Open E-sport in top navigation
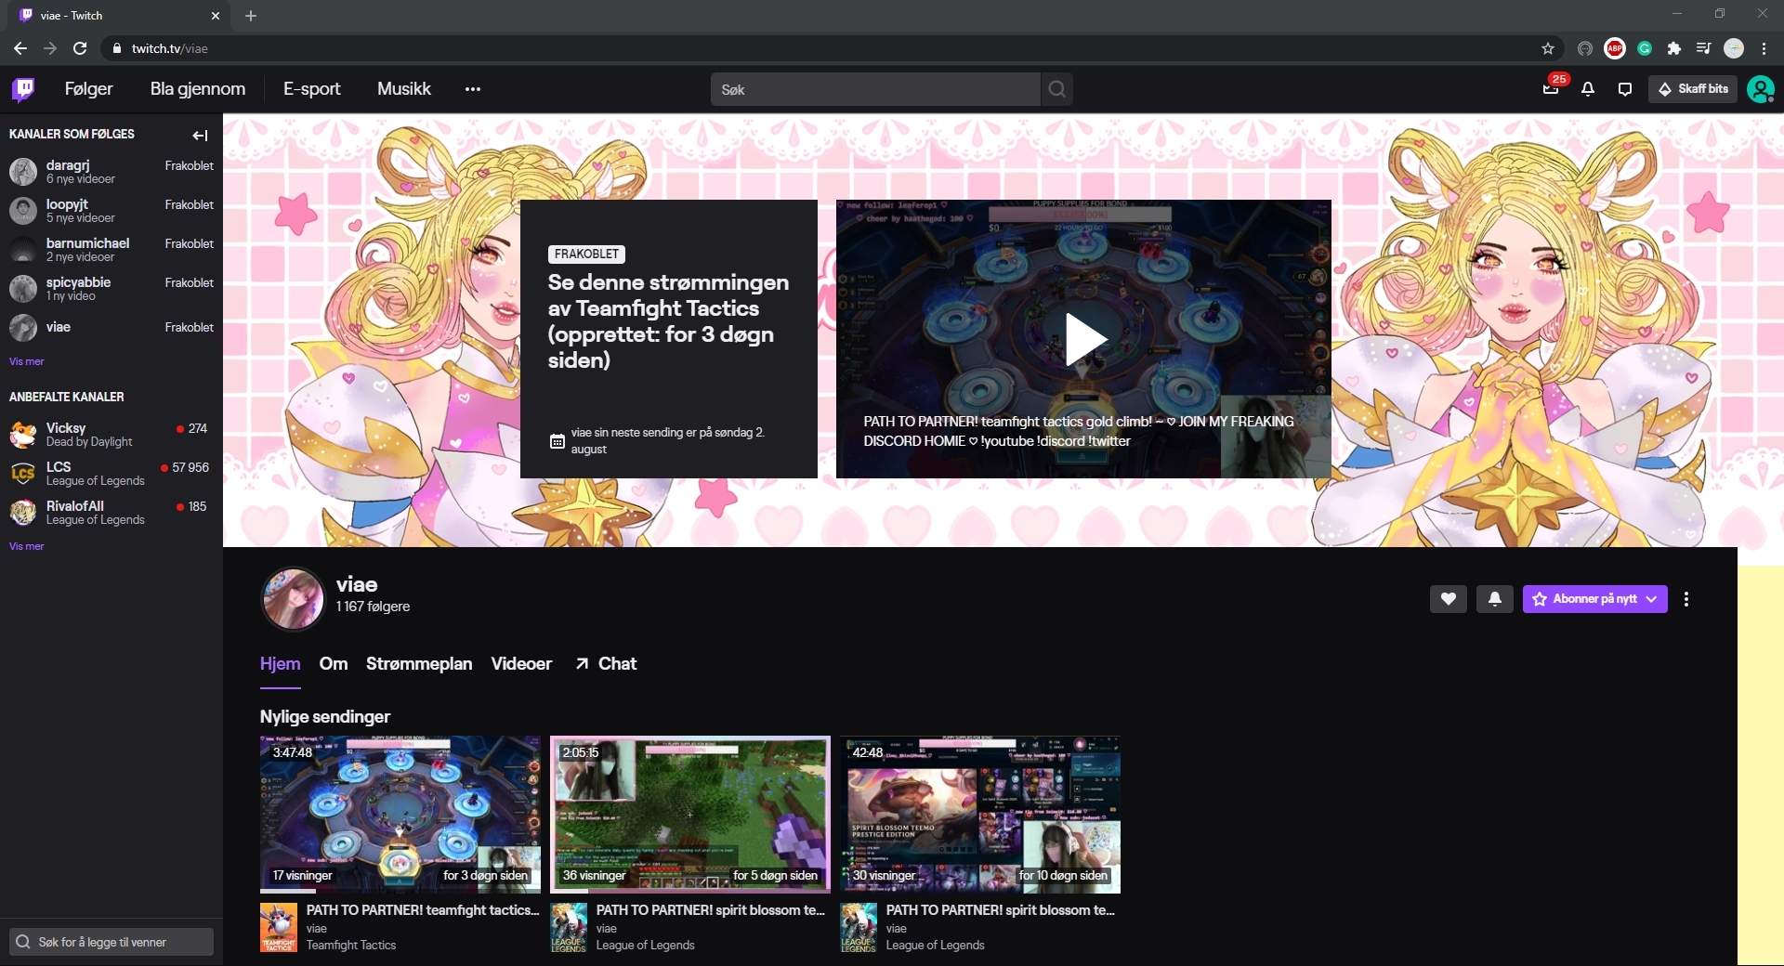 pos(312,89)
